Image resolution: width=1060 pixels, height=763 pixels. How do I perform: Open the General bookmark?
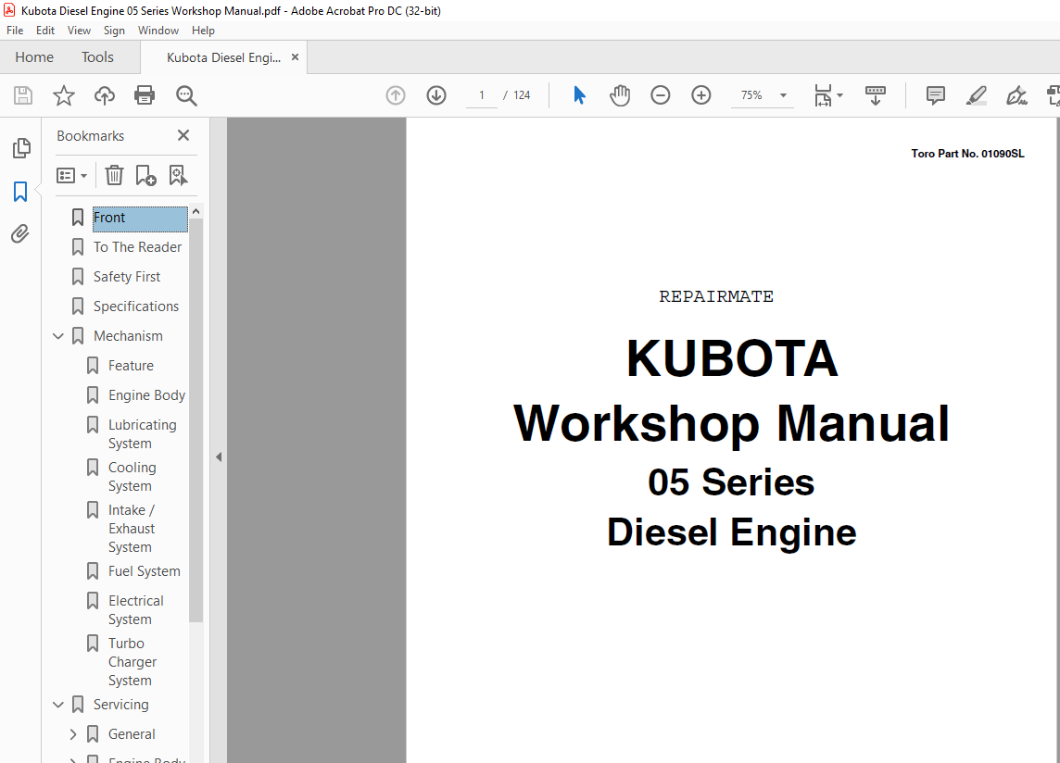pos(132,734)
